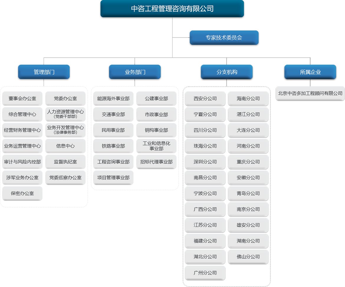Click 南昌分公司
This screenshot has height=287, width=345.
(x=205, y=178)
